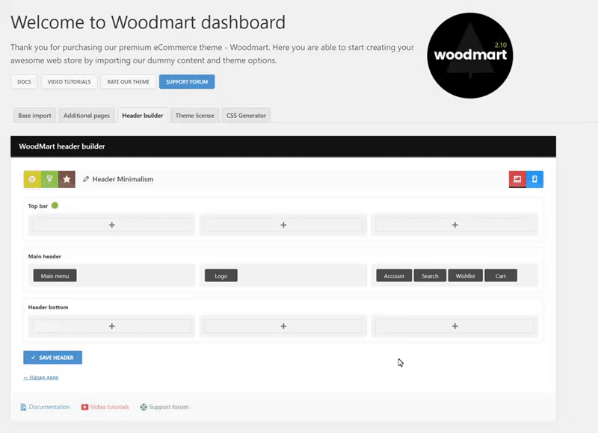
Task: Select the Cart element
Action: pos(501,275)
